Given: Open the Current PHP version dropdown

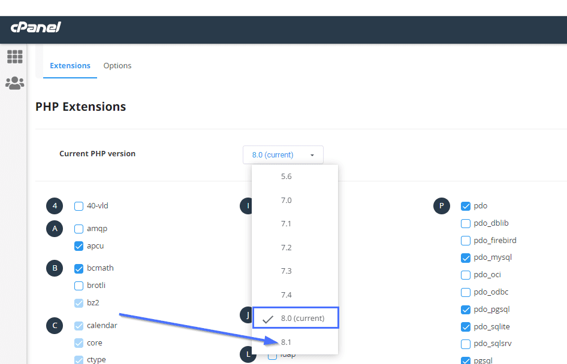Looking at the screenshot, I should (283, 155).
